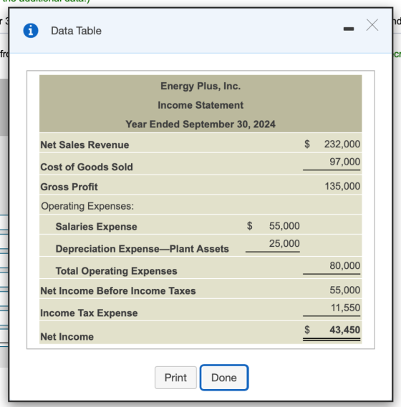The width and height of the screenshot is (401, 407).
Task: Click the Cost of Goods Sold label
Action: click(x=87, y=167)
